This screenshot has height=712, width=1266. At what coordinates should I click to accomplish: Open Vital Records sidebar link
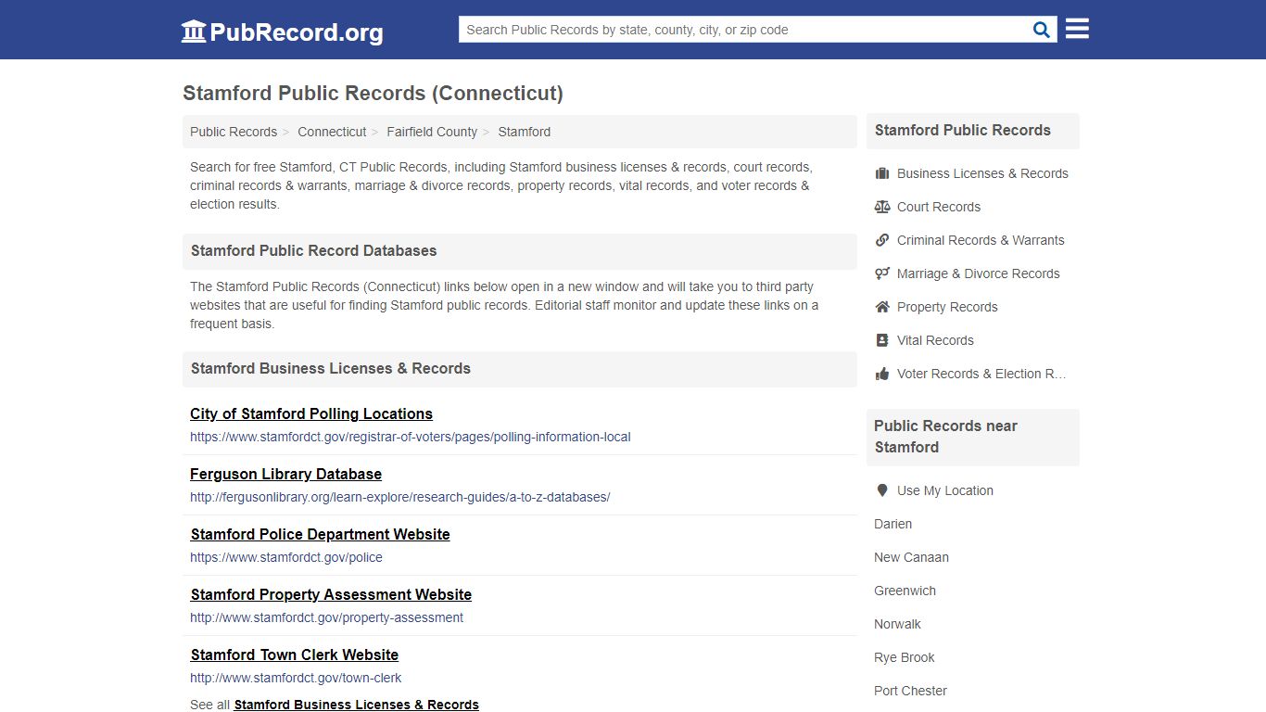tap(935, 340)
